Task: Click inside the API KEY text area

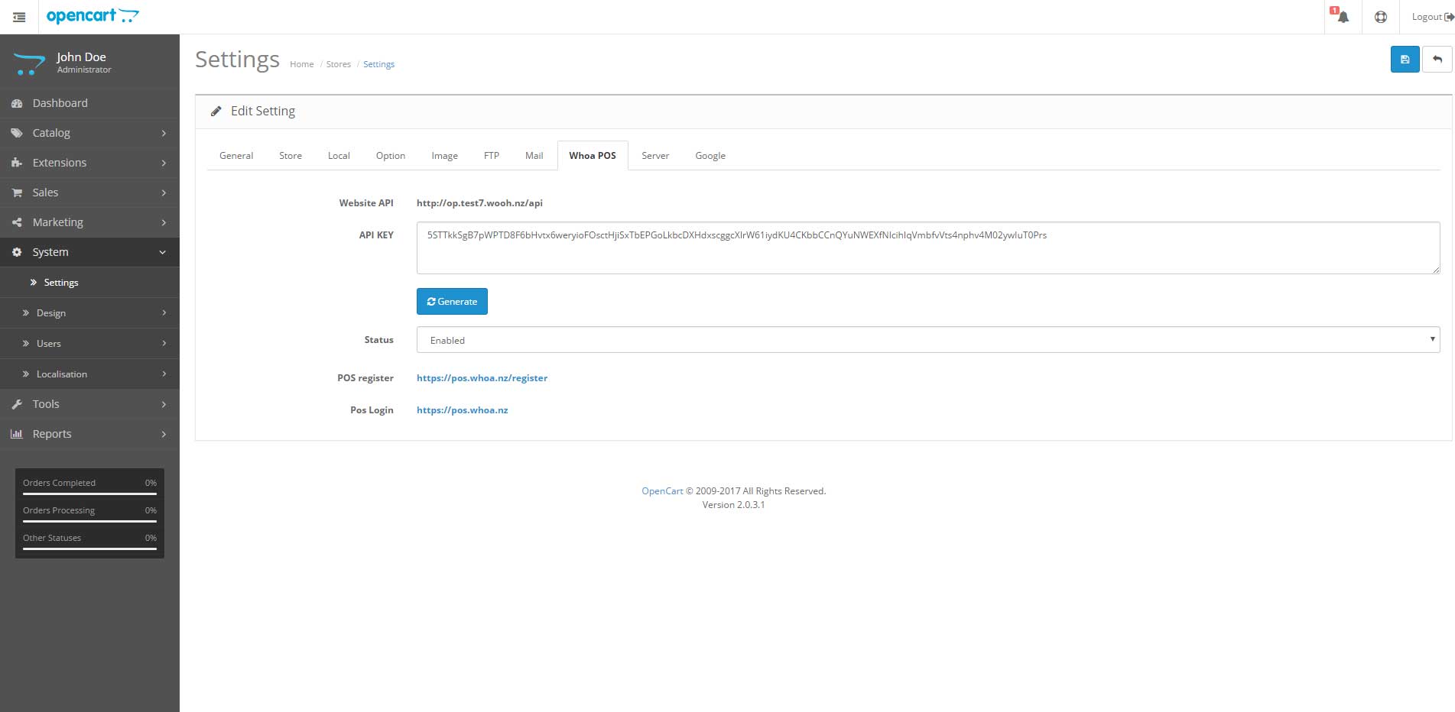Action: 927,248
